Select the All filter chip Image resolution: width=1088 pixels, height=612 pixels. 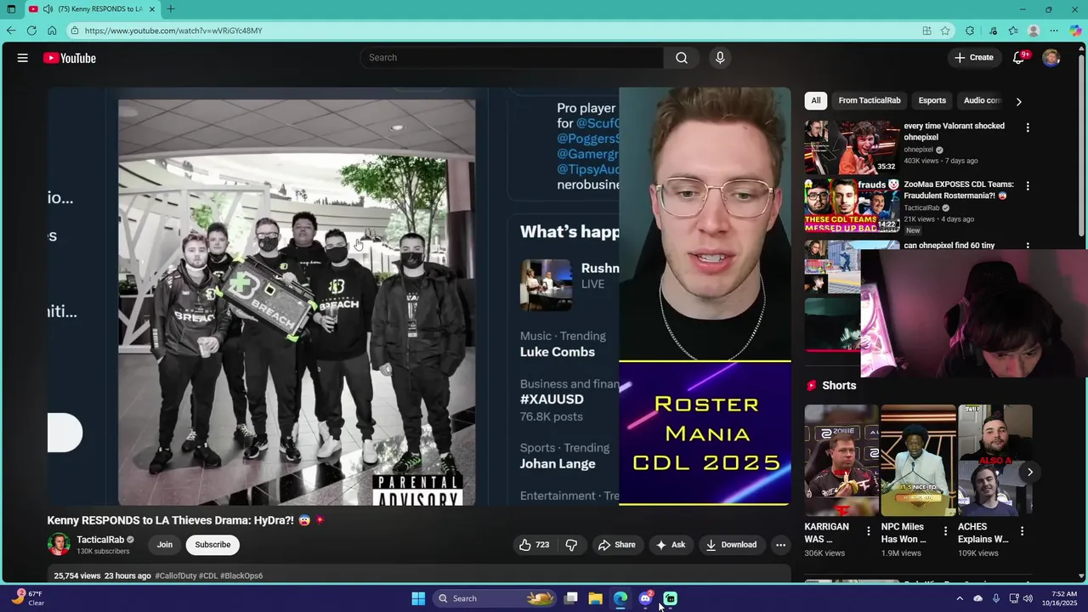coord(816,100)
